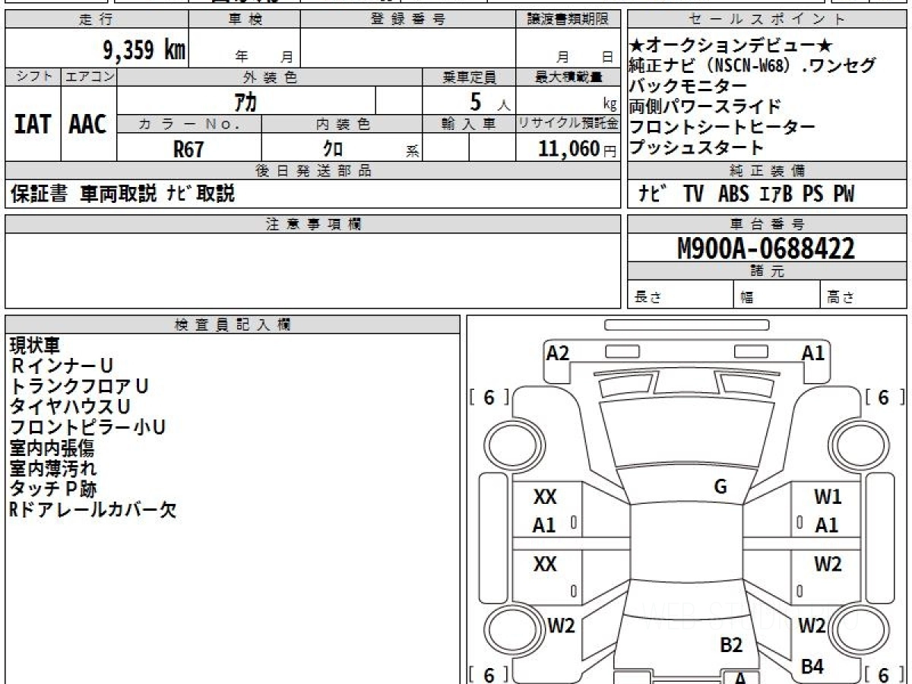Select the 長さ dimension cell
This screenshot has width=912, height=684.
682,296
